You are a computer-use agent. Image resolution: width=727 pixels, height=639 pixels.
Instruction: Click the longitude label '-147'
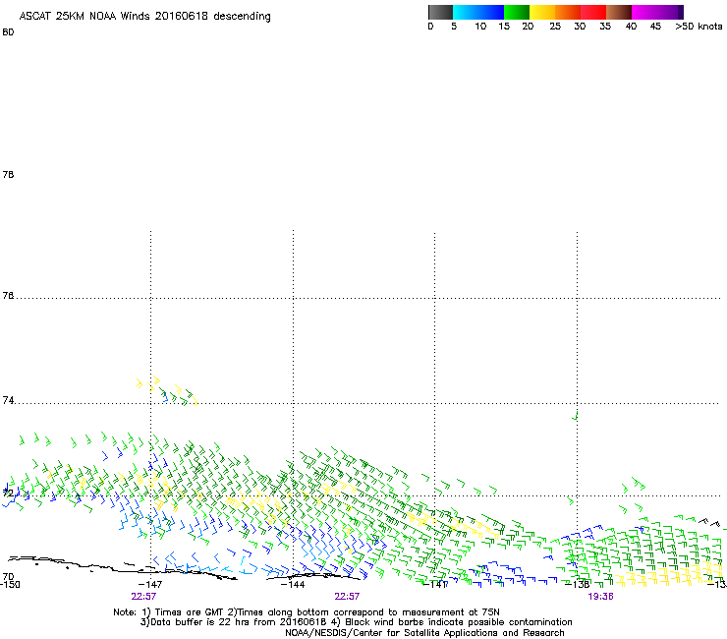pyautogui.click(x=150, y=585)
